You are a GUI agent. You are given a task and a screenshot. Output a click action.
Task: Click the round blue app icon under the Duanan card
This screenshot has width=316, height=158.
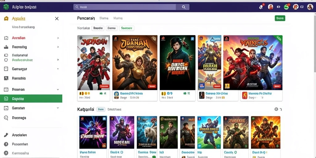pyautogui.click(x=116, y=94)
